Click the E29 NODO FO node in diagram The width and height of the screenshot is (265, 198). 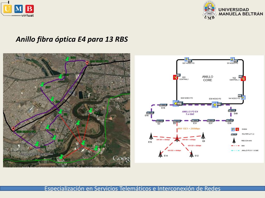178,103
